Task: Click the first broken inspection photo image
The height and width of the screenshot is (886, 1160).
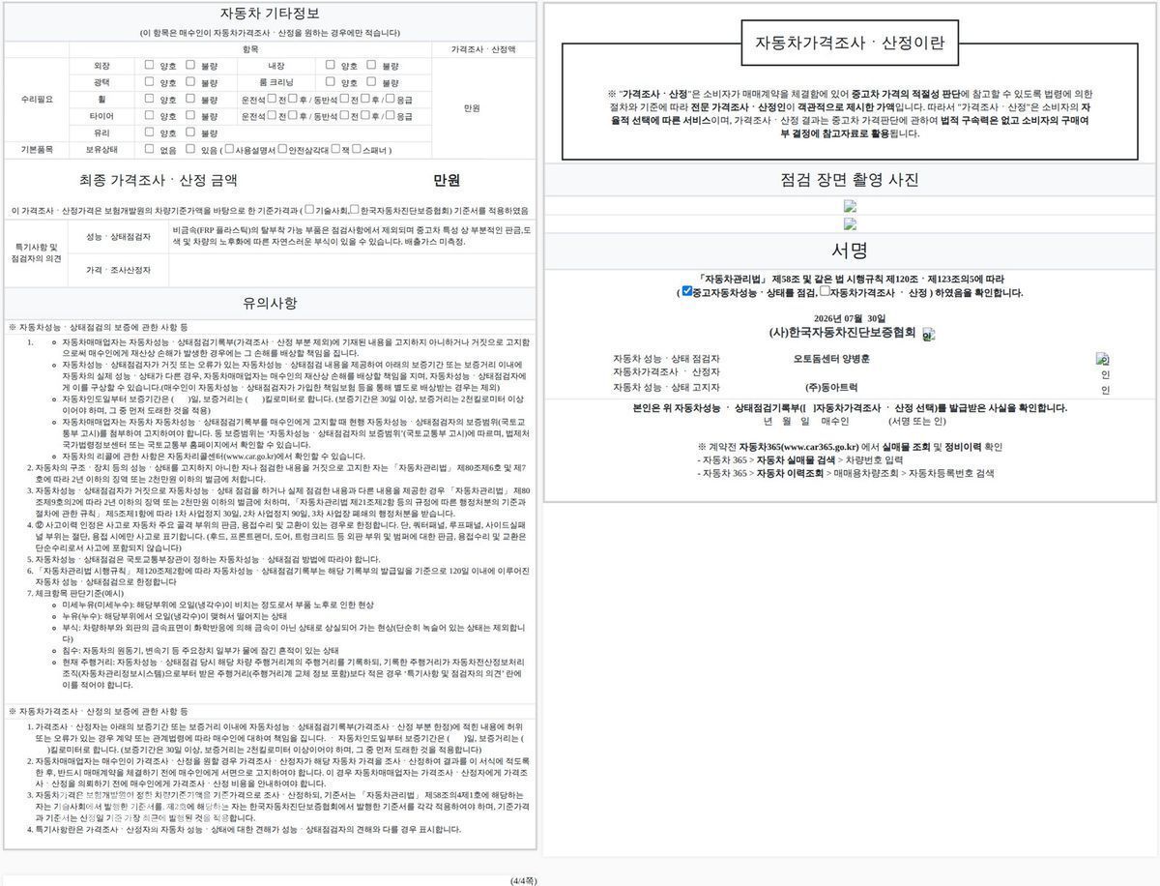Action: 851,206
